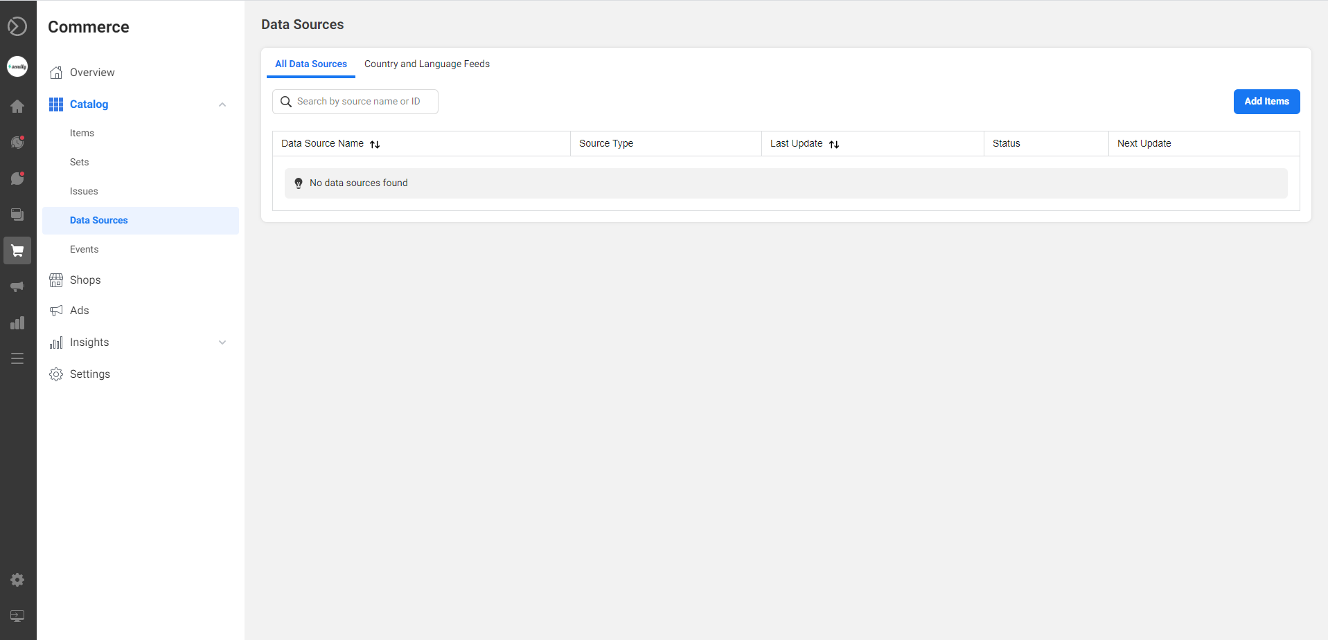Open the shopping cart Commerce icon
This screenshot has width=1328, height=640.
17,250
